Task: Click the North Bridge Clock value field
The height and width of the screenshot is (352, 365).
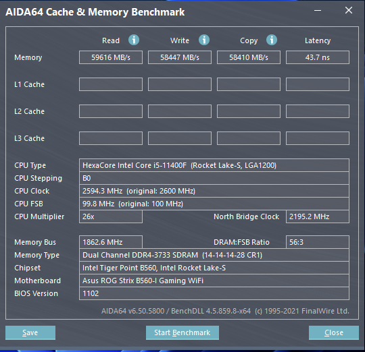Action: [318, 216]
